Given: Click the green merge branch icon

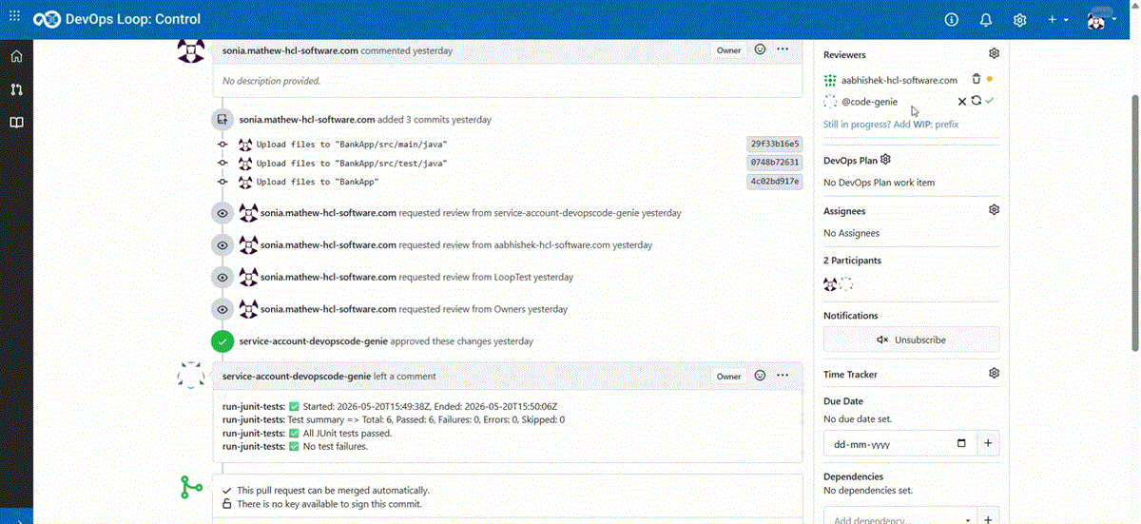Looking at the screenshot, I should pyautogui.click(x=191, y=488).
